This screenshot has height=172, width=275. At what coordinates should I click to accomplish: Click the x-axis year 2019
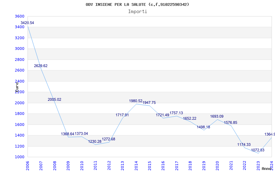pos(204,166)
